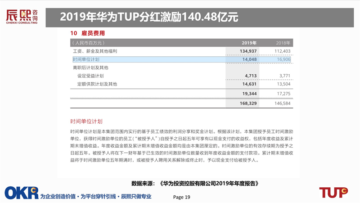Click the Page 19 number label
The image size is (360, 203).
pyautogui.click(x=182, y=197)
